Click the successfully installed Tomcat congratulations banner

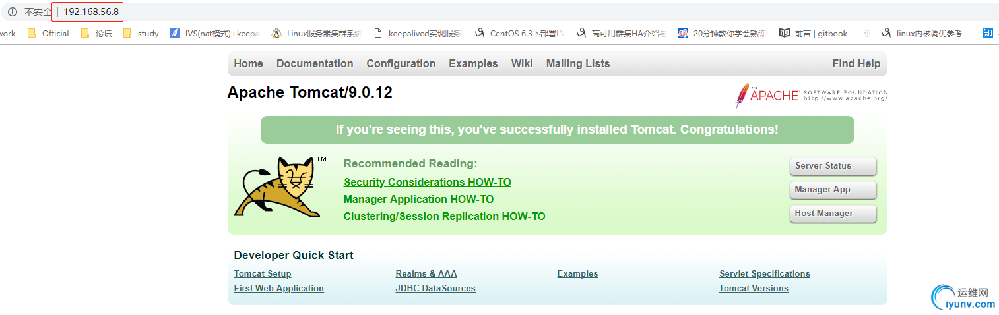pos(557,130)
